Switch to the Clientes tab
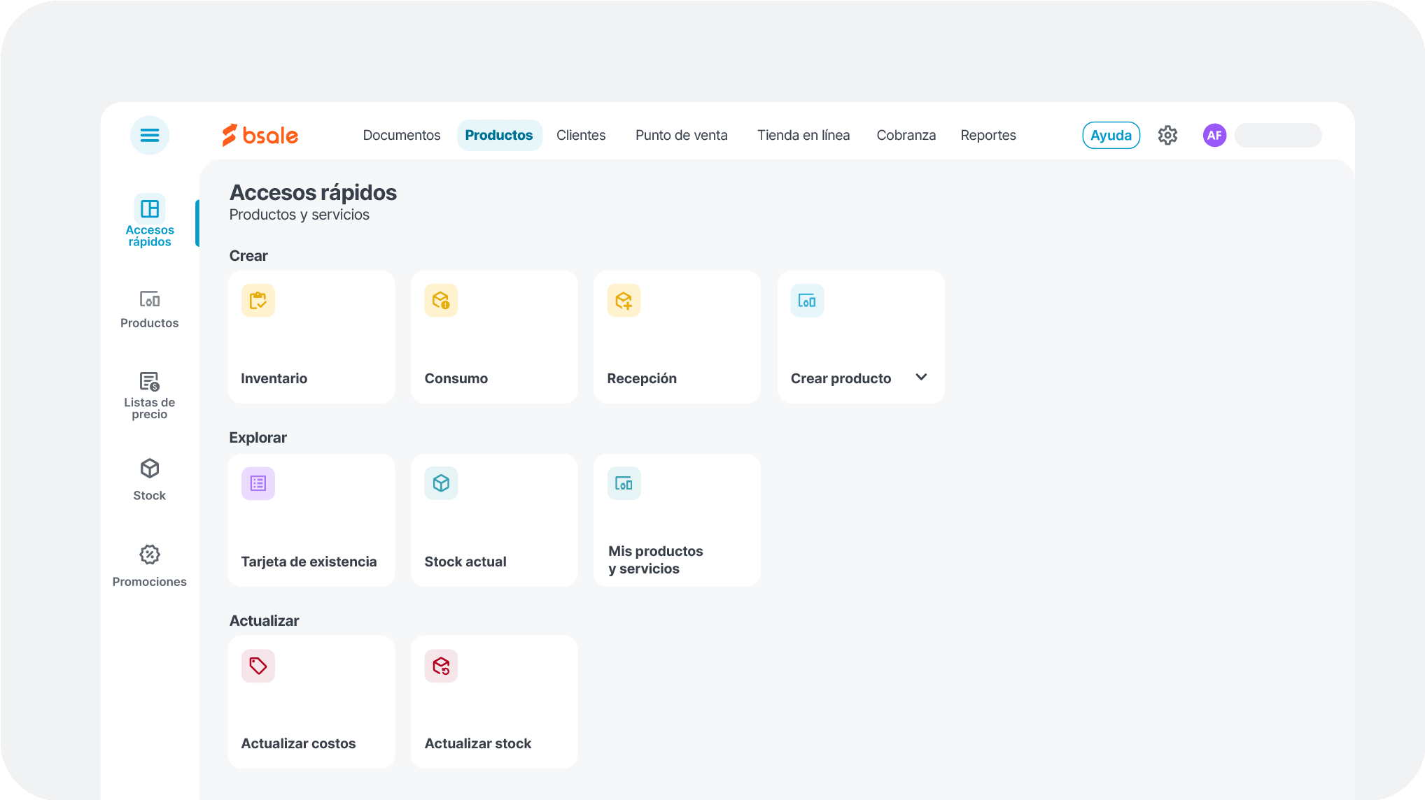 coord(581,135)
